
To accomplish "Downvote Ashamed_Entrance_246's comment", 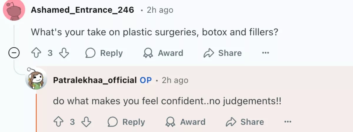I will pos(64,53).
